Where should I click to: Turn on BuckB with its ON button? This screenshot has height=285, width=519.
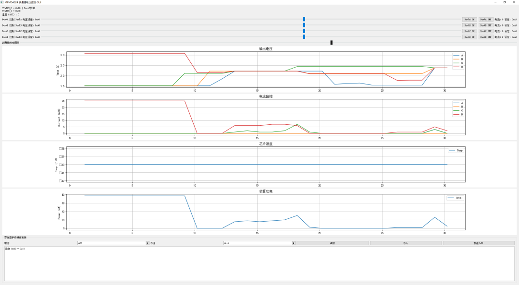click(x=470, y=25)
